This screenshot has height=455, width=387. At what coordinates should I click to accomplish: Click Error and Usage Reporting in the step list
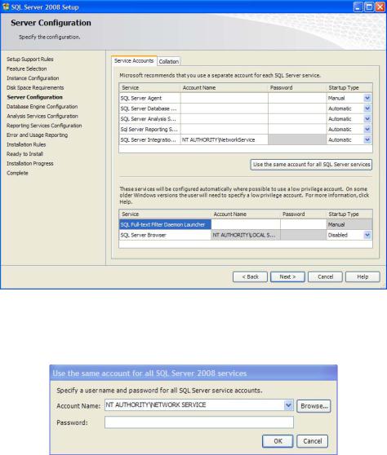click(x=37, y=135)
